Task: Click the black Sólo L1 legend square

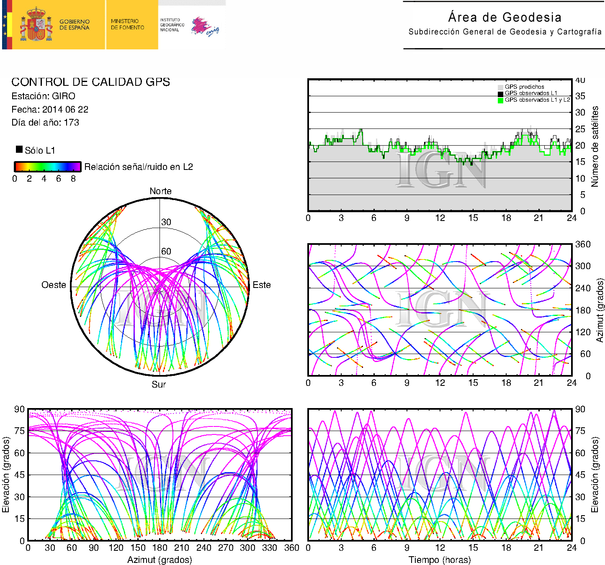Action: tap(19, 149)
